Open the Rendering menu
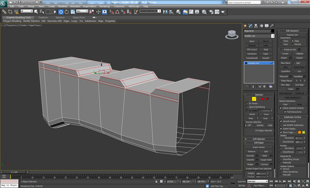310x188 pixels. click(x=104, y=6)
